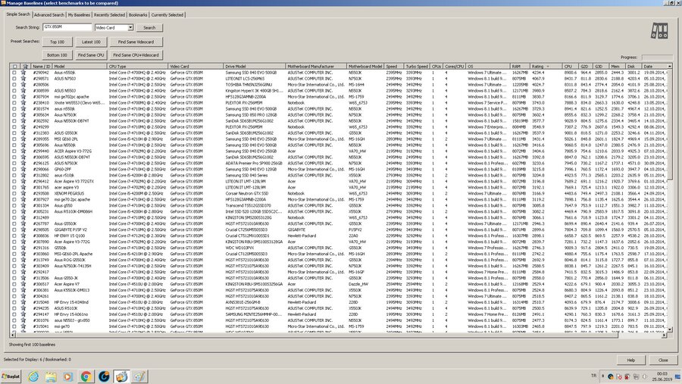Check the box for baseline #290942

pyautogui.click(x=14, y=73)
